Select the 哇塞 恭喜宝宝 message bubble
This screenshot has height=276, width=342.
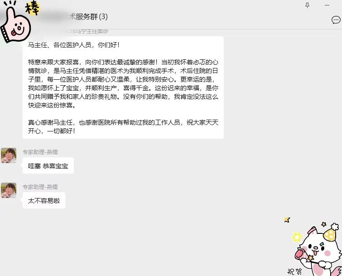[x=48, y=166]
